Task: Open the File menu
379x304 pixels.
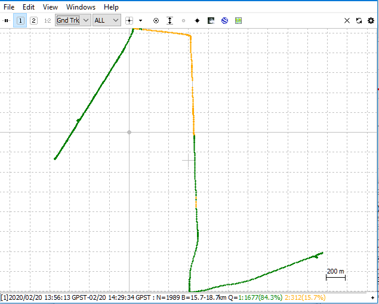Action: (x=9, y=7)
